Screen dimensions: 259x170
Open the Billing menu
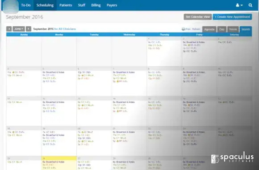click(96, 5)
